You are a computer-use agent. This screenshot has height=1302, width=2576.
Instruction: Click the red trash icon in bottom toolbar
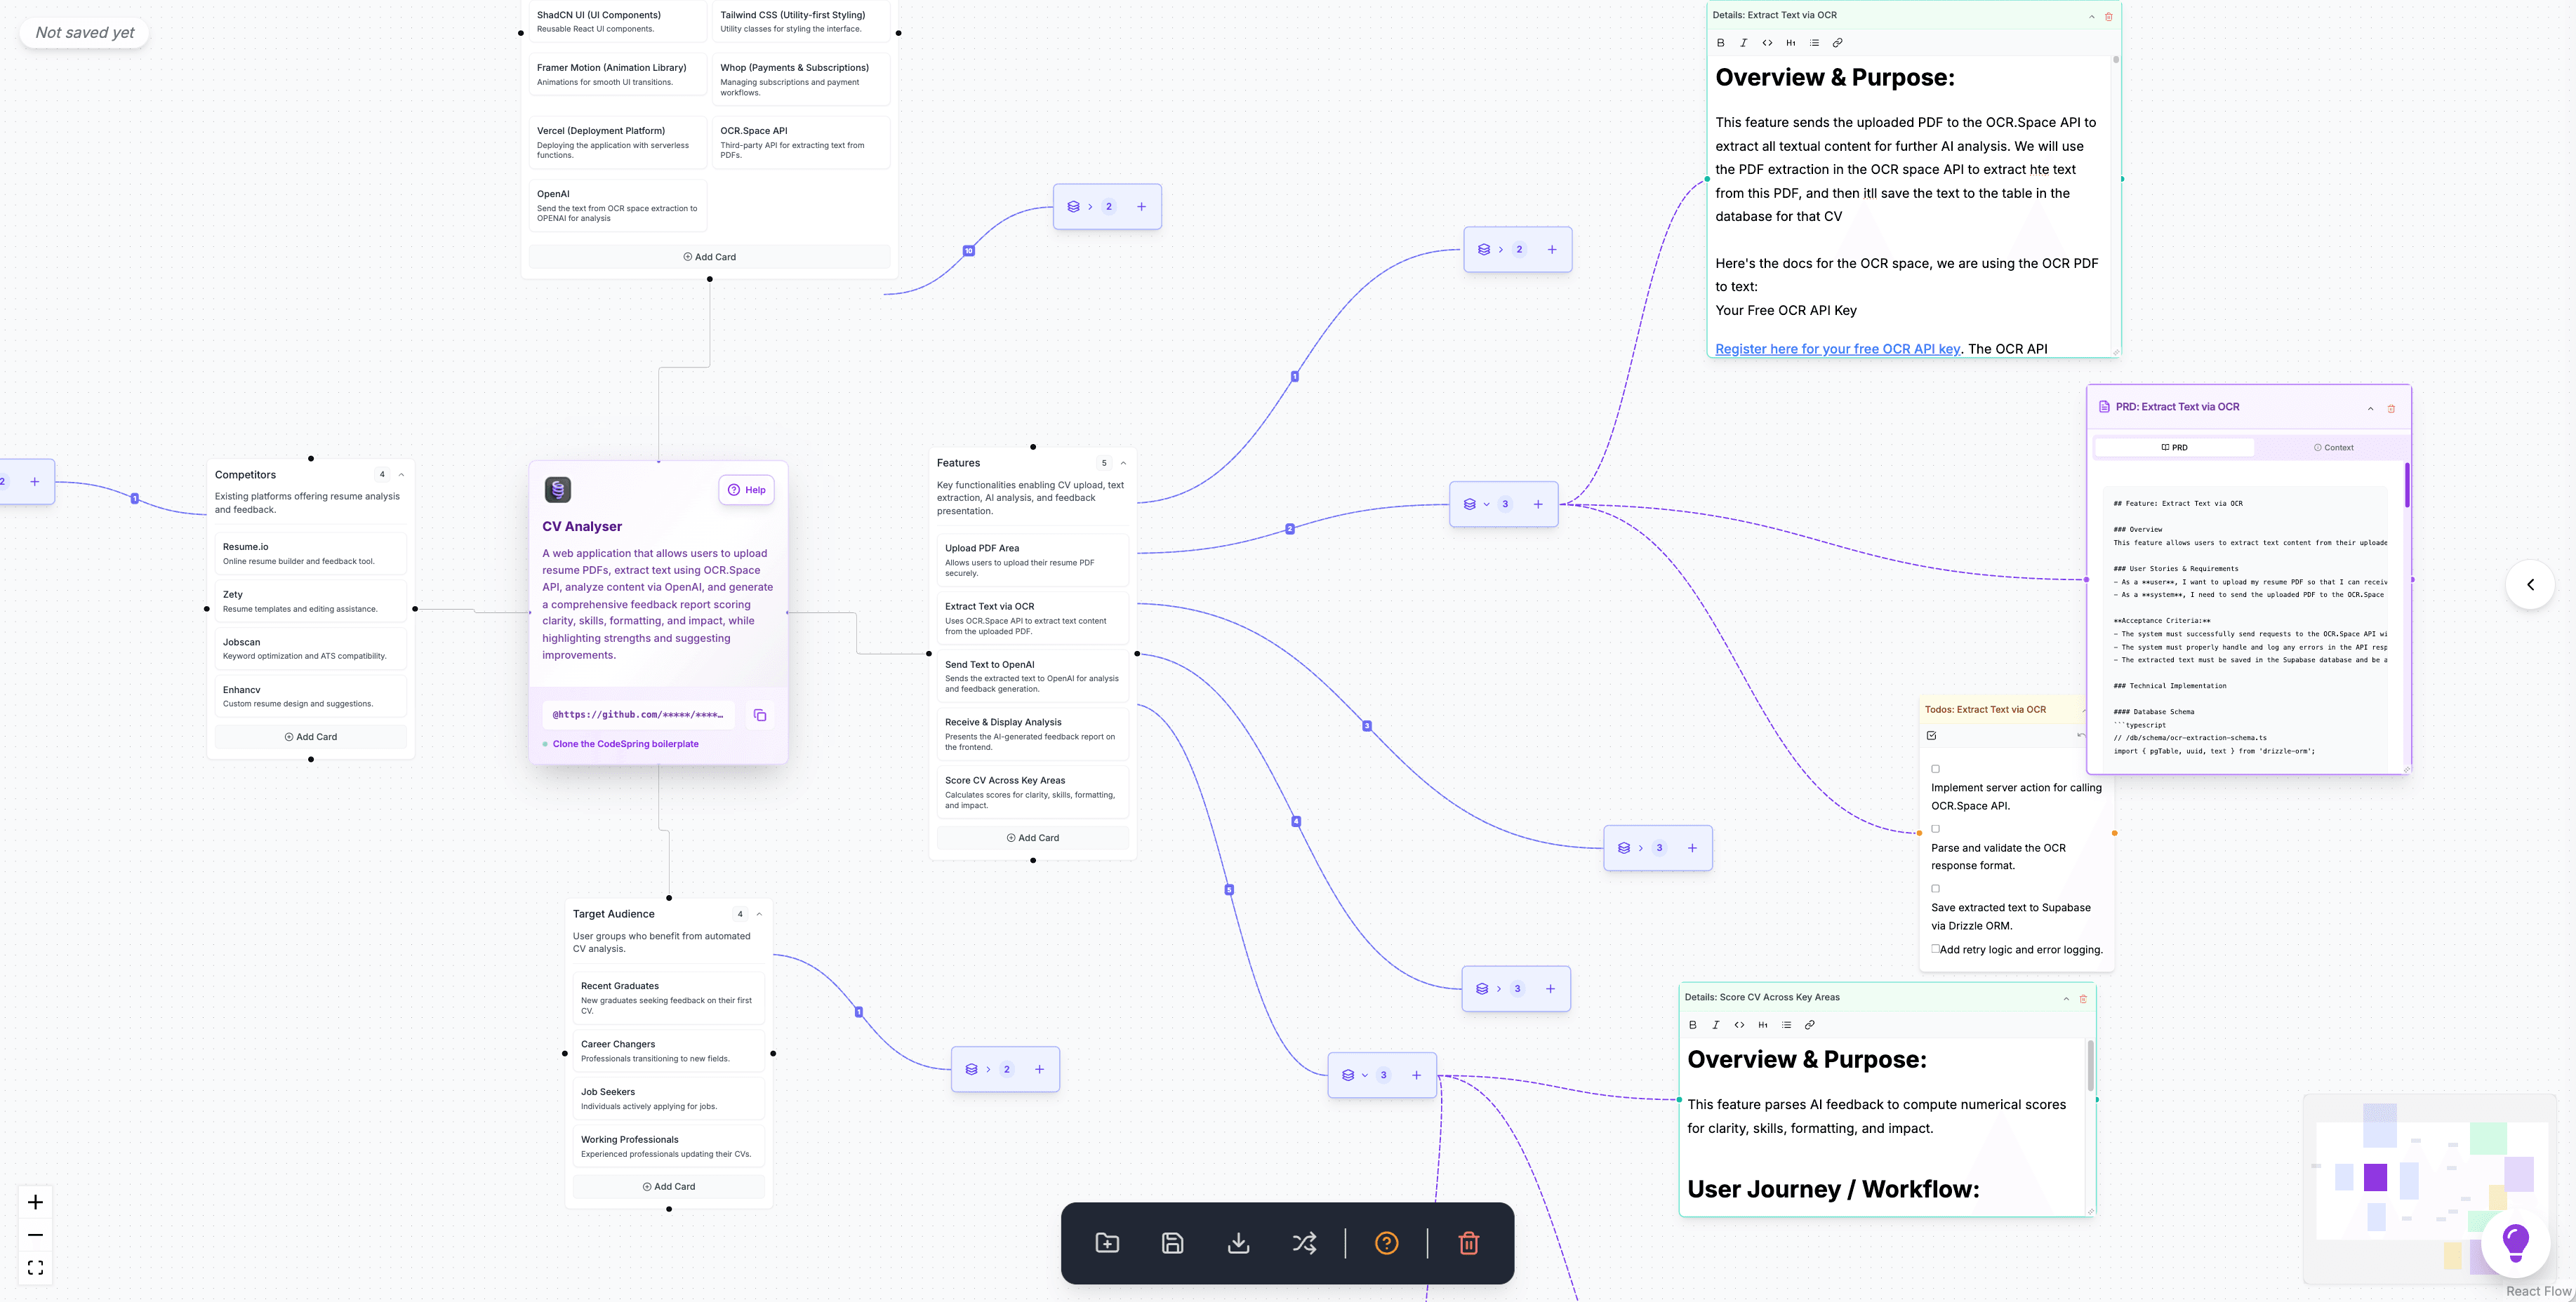point(1468,1243)
